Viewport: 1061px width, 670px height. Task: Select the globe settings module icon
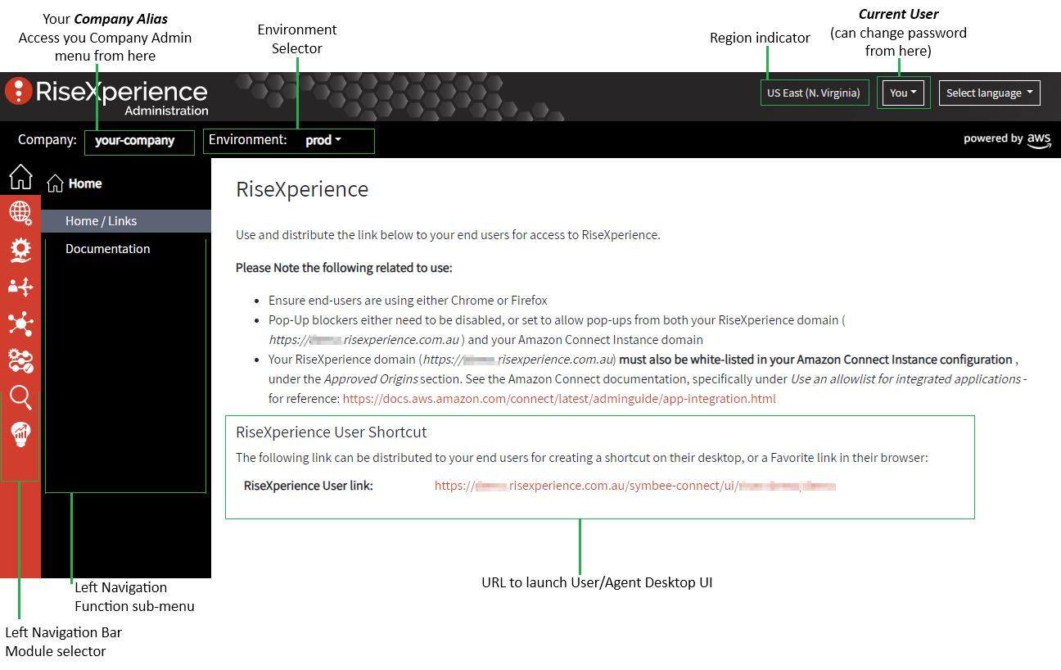(x=20, y=213)
